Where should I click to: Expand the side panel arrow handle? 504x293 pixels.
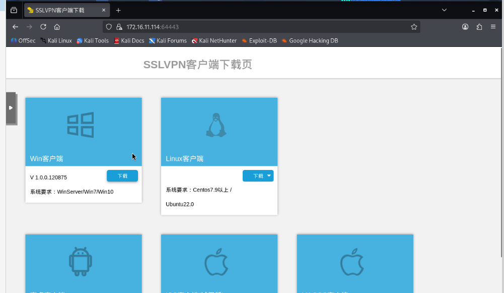click(11, 108)
